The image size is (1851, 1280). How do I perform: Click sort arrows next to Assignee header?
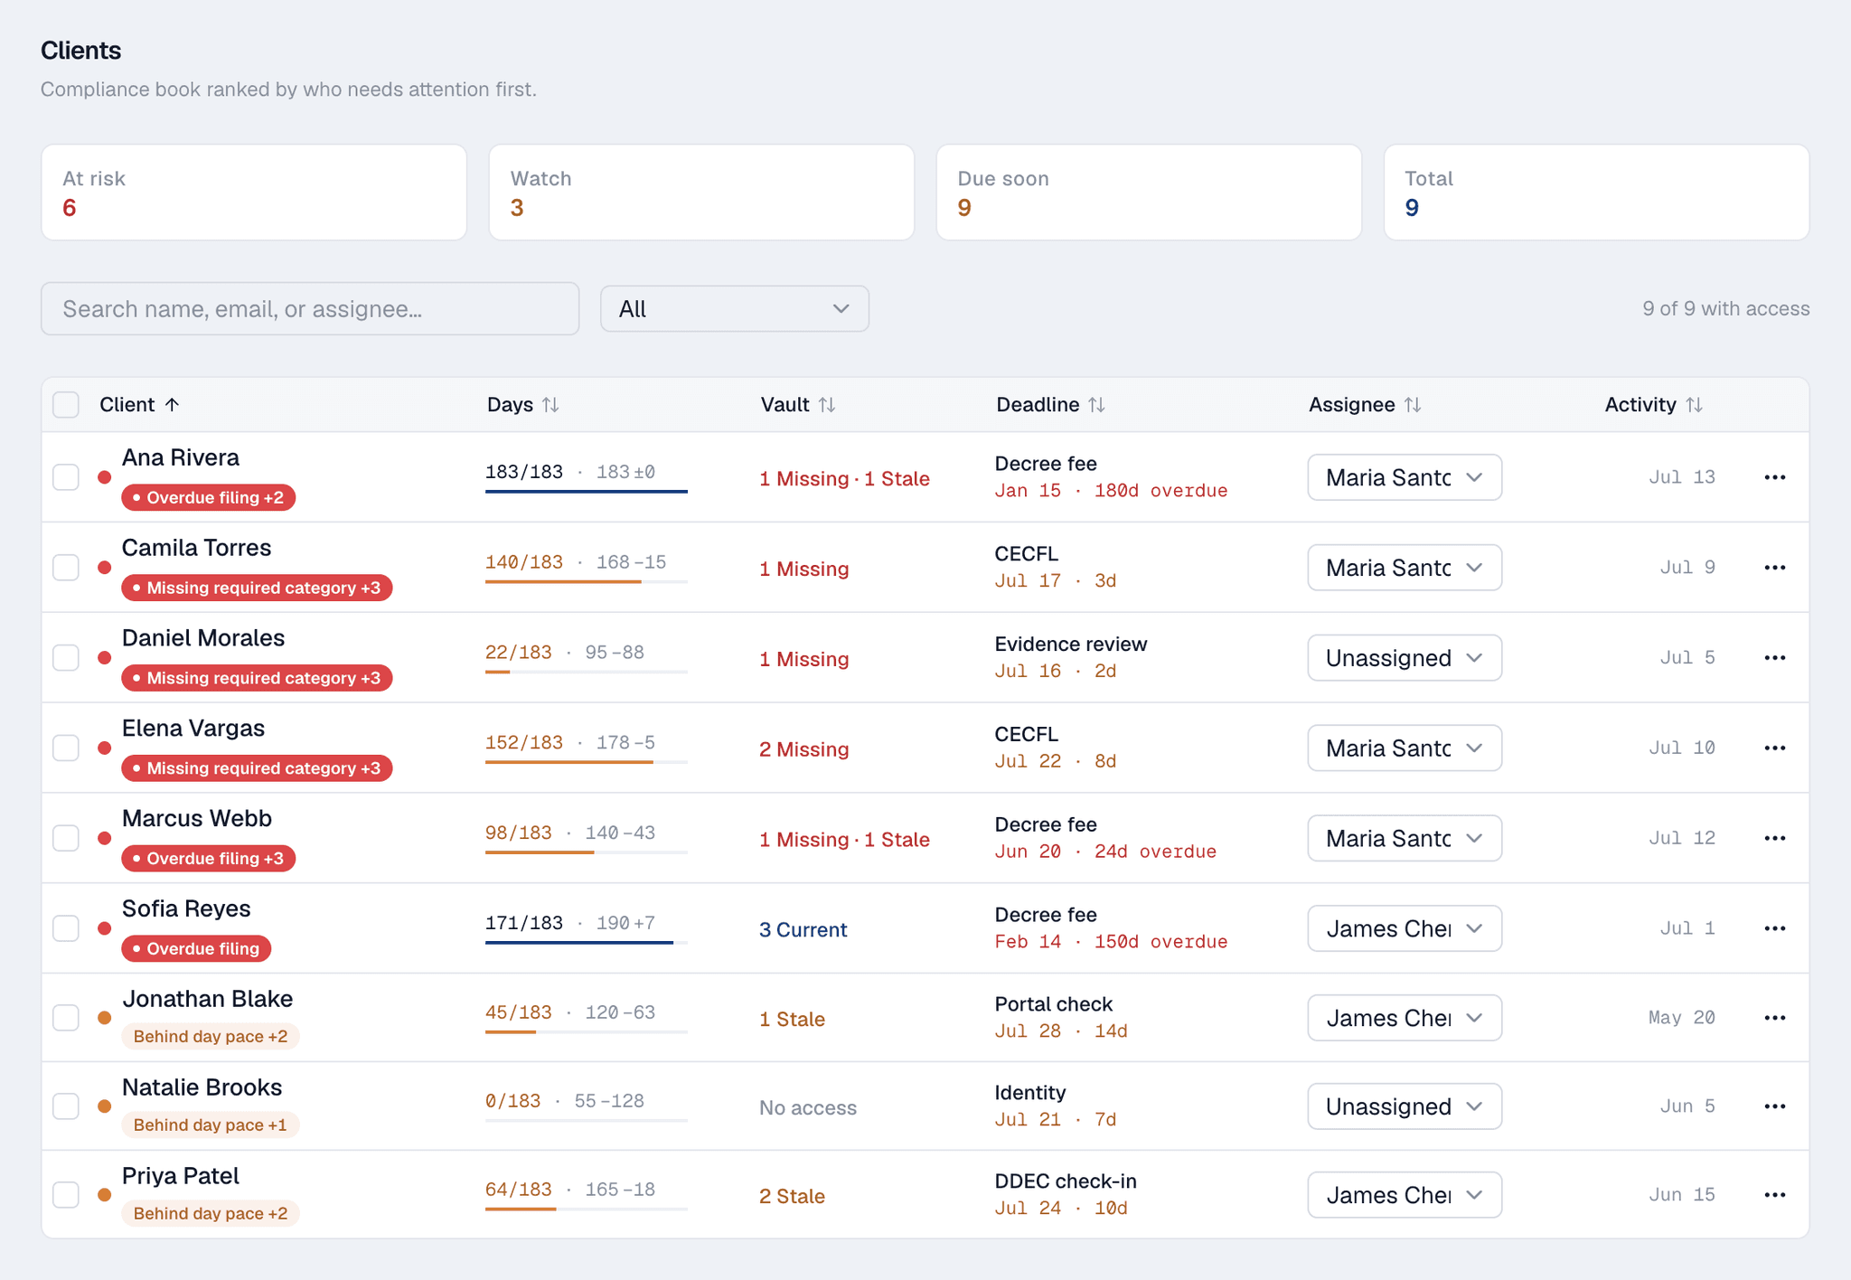pos(1413,405)
